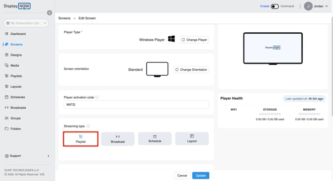Click the Edit Screen breadcrumb text
333x181 pixels.
pyautogui.click(x=87, y=18)
